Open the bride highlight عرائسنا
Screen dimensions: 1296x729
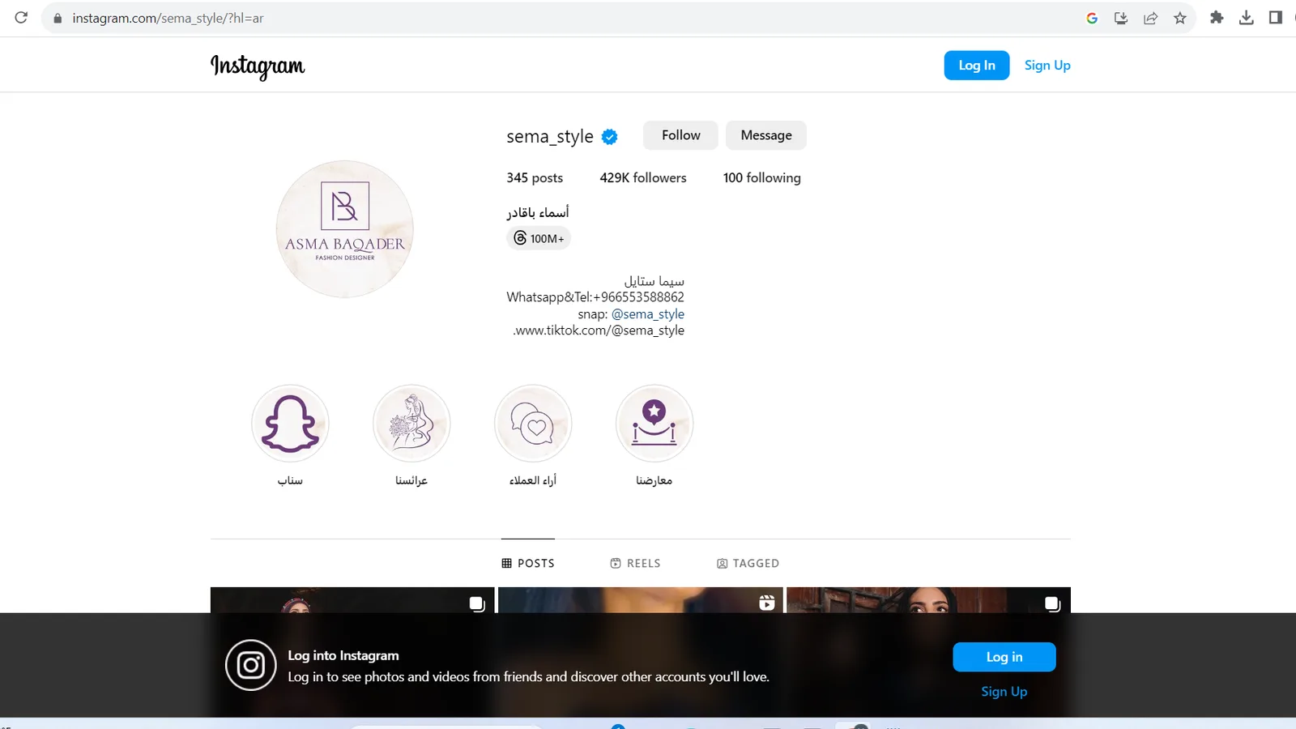[x=411, y=424]
